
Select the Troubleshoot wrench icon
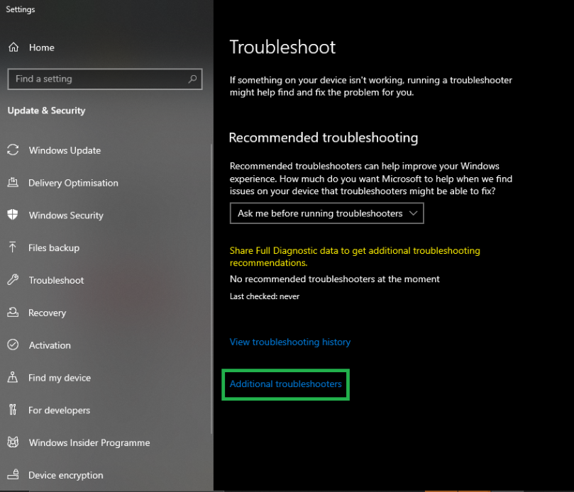pyautogui.click(x=12, y=280)
